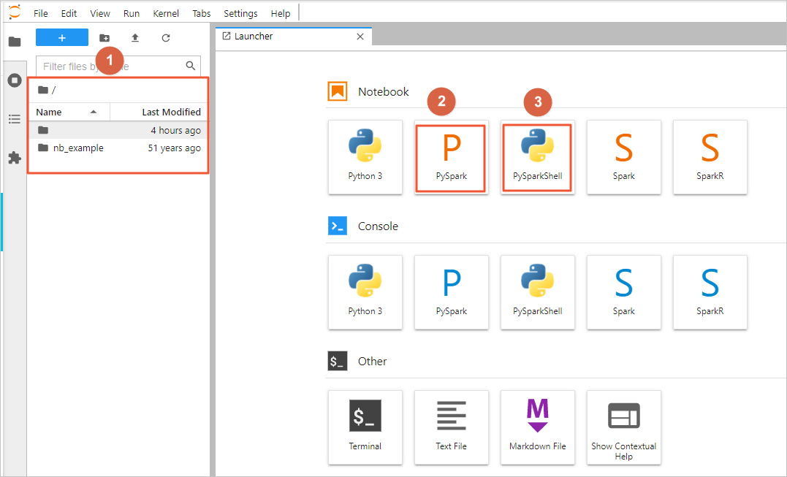787x477 pixels.
Task: Open the Settings menu
Action: click(x=240, y=14)
